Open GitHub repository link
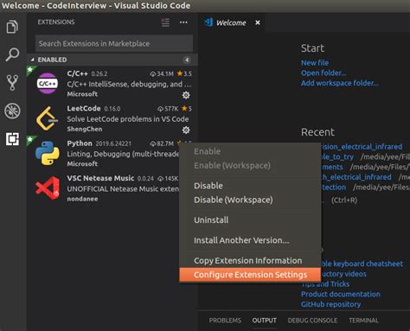Image resolution: width=410 pixels, height=331 pixels. [x=330, y=304]
